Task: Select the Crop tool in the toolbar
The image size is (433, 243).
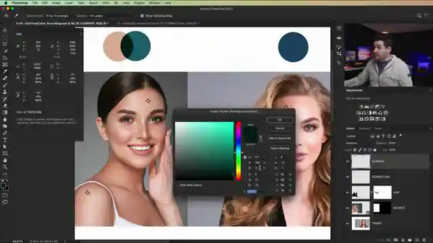Action: point(5,58)
